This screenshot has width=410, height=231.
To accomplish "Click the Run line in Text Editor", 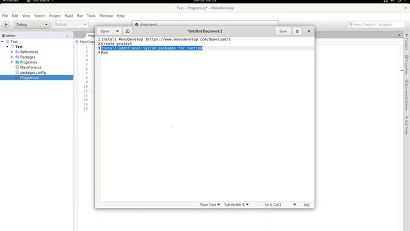I will pyautogui.click(x=104, y=53).
